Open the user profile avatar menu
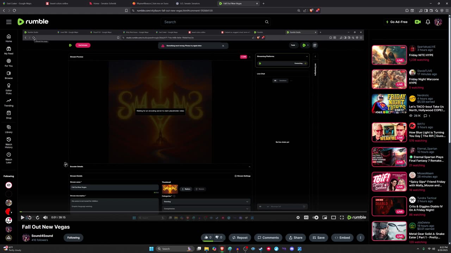The width and height of the screenshot is (451, 253). tap(438, 22)
